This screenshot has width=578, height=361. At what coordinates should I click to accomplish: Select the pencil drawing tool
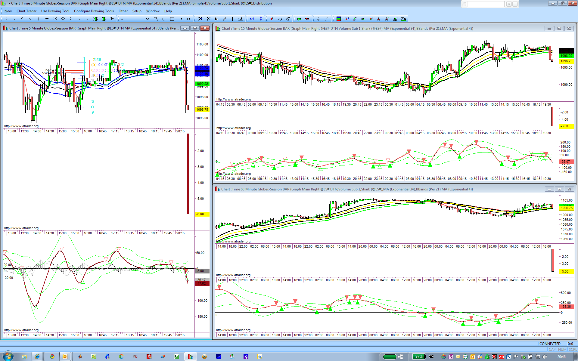(224, 19)
